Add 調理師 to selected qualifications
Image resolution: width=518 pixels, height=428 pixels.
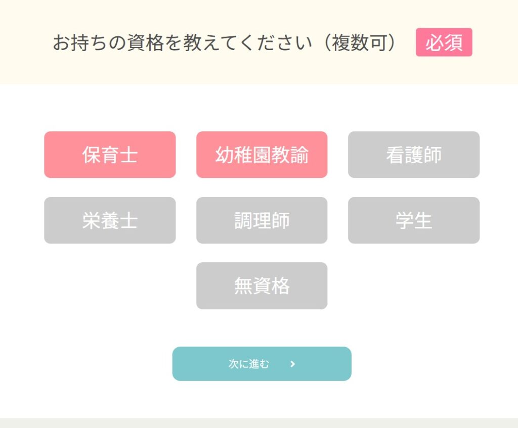262,220
